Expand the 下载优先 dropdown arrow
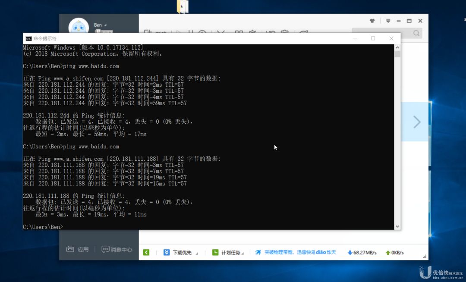Viewport: 466px width, 282px height. point(197,253)
